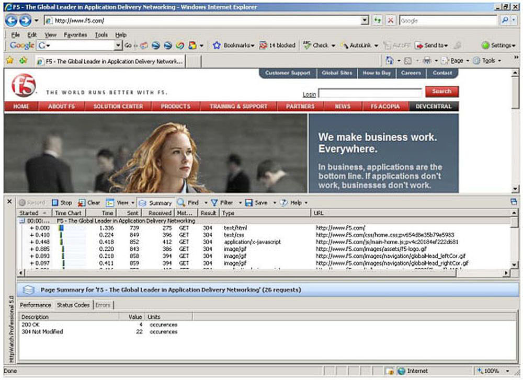Click the page vertical scrollbar down arrow
The image size is (523, 380).
pyautogui.click(x=515, y=189)
